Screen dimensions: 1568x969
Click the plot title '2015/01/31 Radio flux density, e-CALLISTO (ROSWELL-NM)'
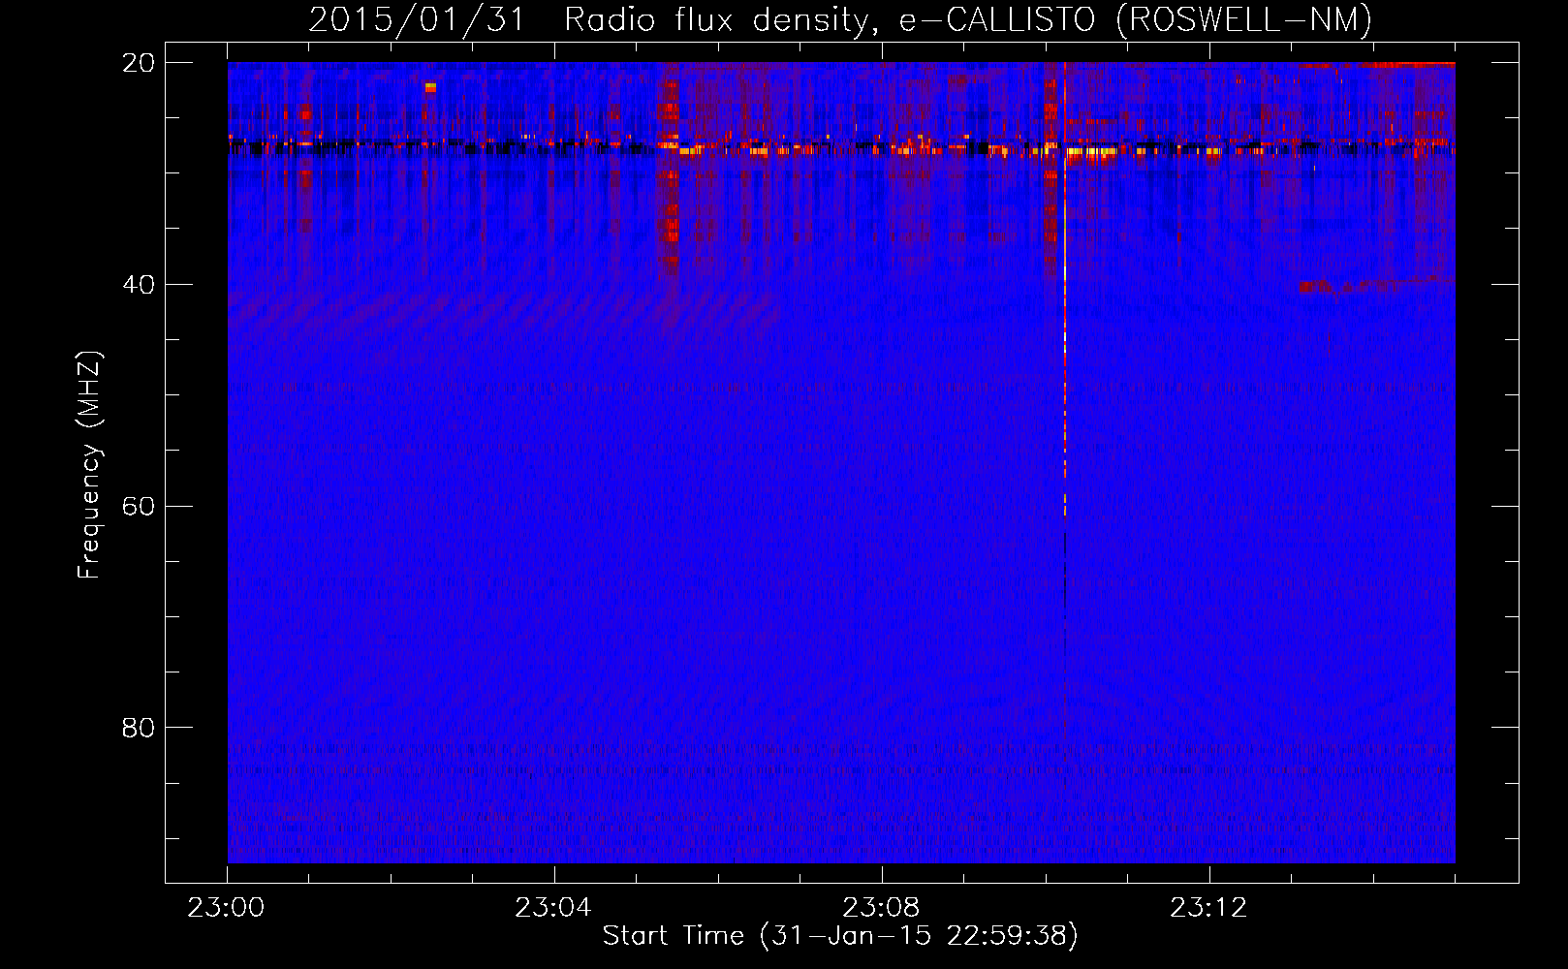pyautogui.click(x=840, y=19)
